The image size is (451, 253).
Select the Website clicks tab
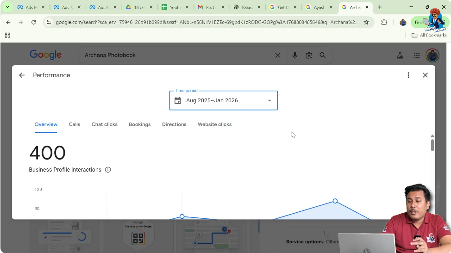coord(214,124)
